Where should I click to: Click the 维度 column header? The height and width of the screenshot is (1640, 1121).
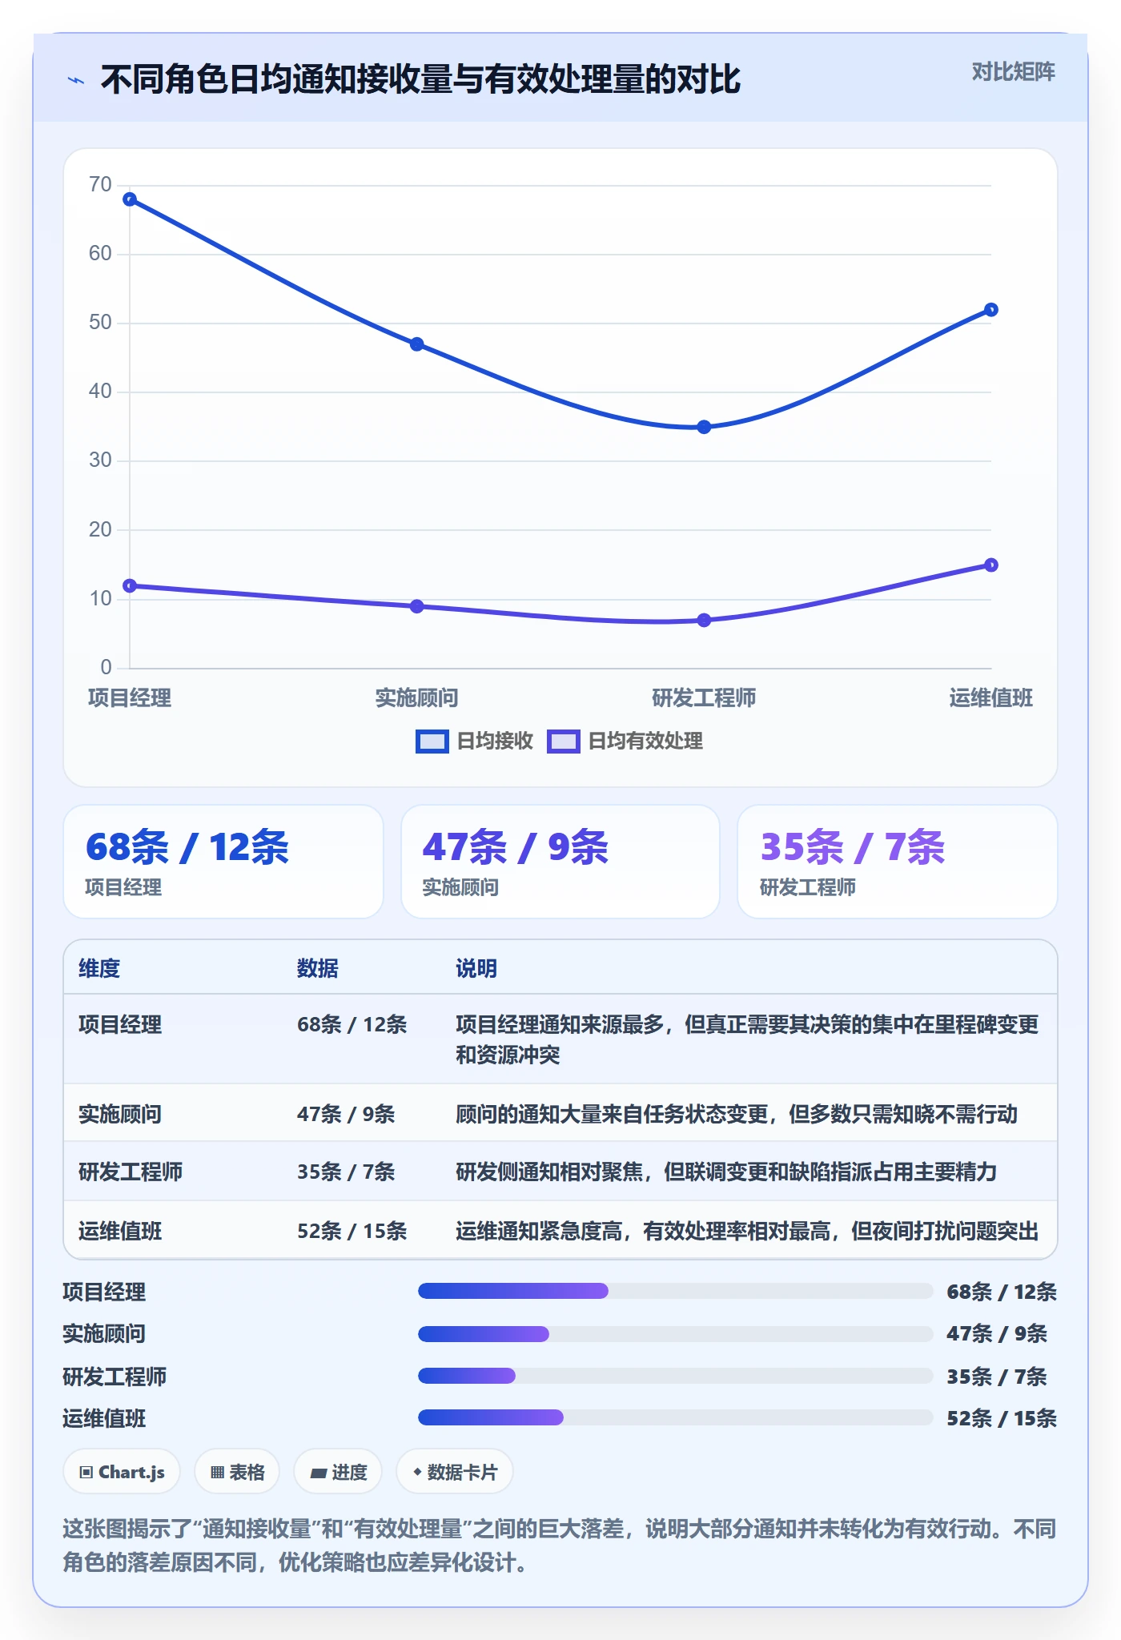pyautogui.click(x=99, y=968)
